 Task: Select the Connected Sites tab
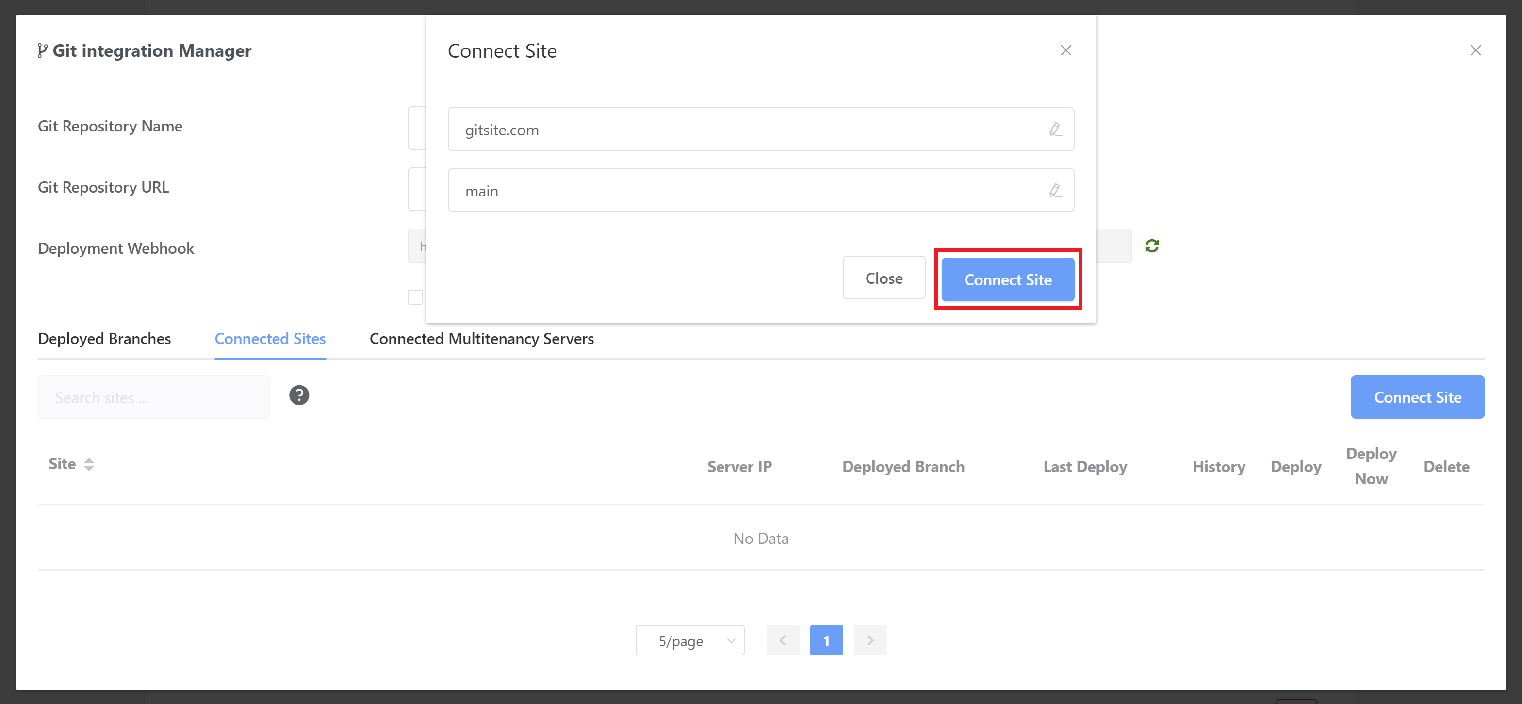pyautogui.click(x=270, y=339)
